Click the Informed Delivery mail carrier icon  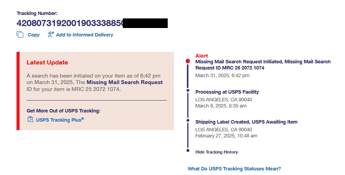[x=51, y=35]
